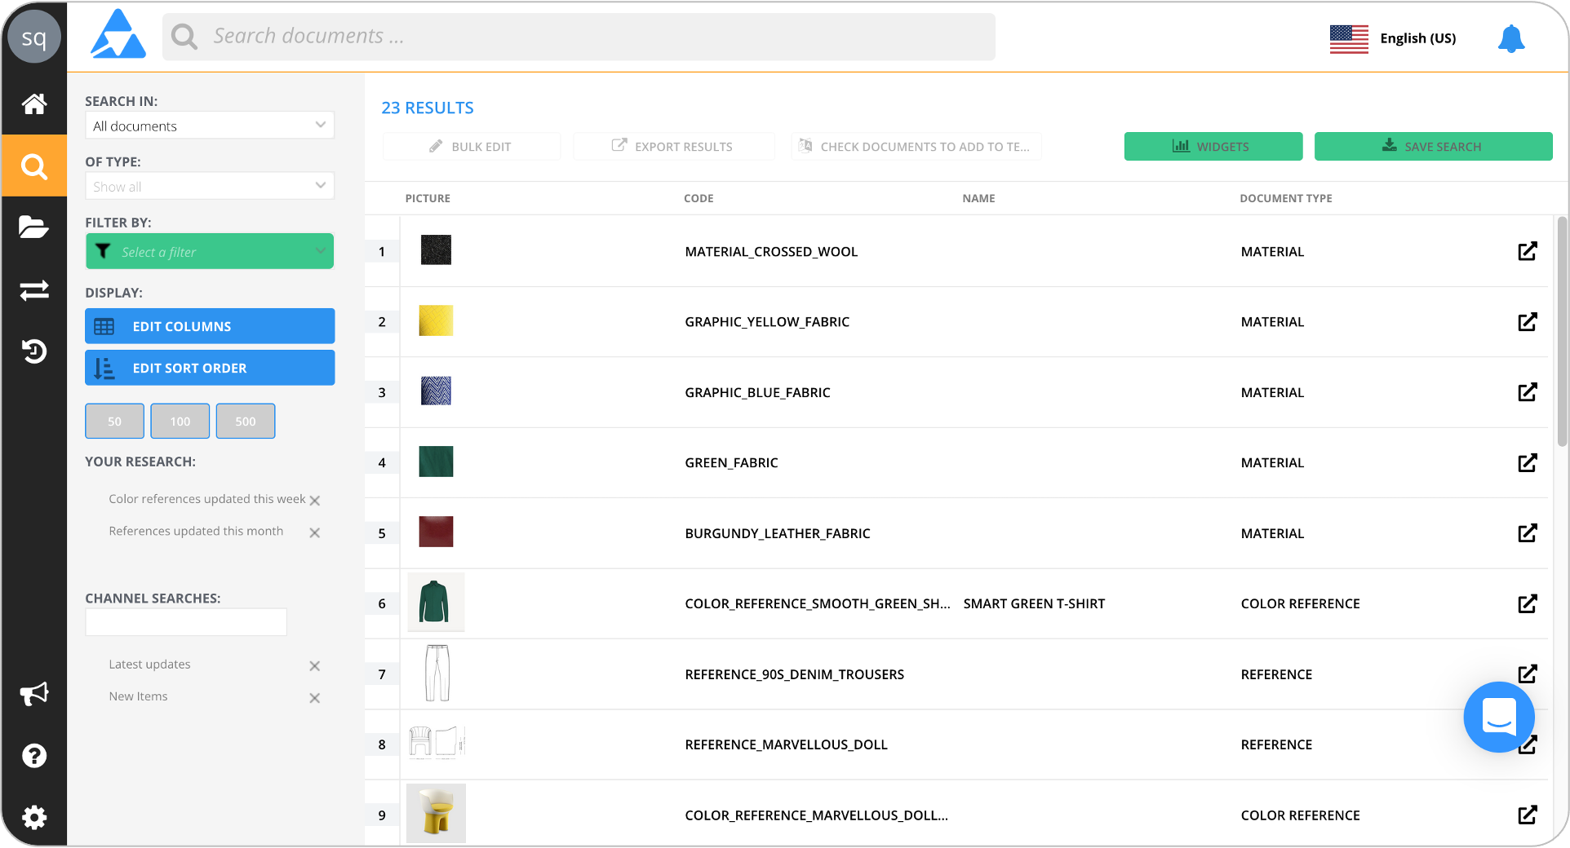The height and width of the screenshot is (848, 1570).
Task: Open the transfer arrows icon in sidebar
Action: [33, 290]
